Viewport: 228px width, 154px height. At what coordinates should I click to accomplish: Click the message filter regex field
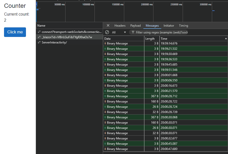[161, 32]
